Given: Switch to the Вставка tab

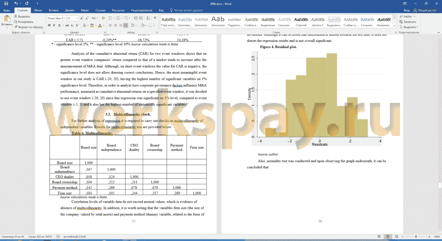Looking at the screenshot, I should tap(53, 11).
